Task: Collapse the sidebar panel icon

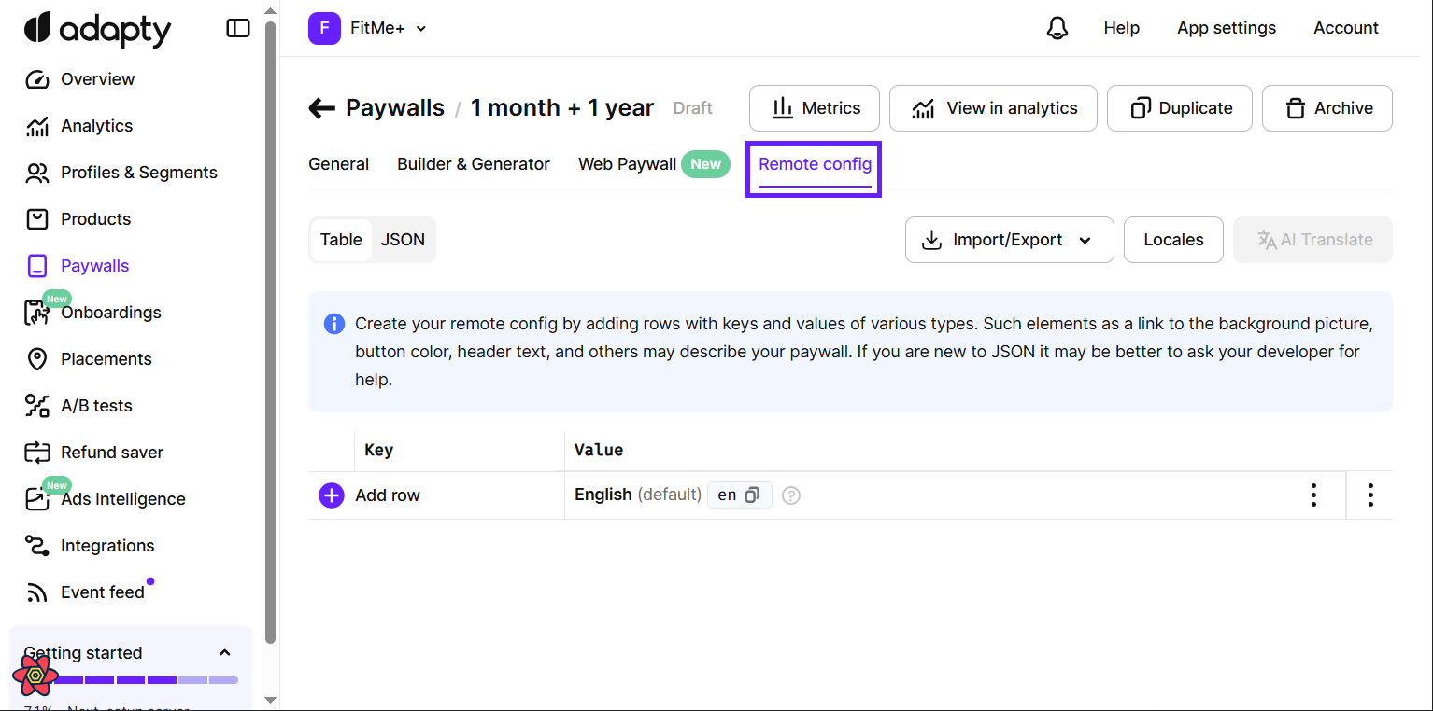Action: click(238, 28)
